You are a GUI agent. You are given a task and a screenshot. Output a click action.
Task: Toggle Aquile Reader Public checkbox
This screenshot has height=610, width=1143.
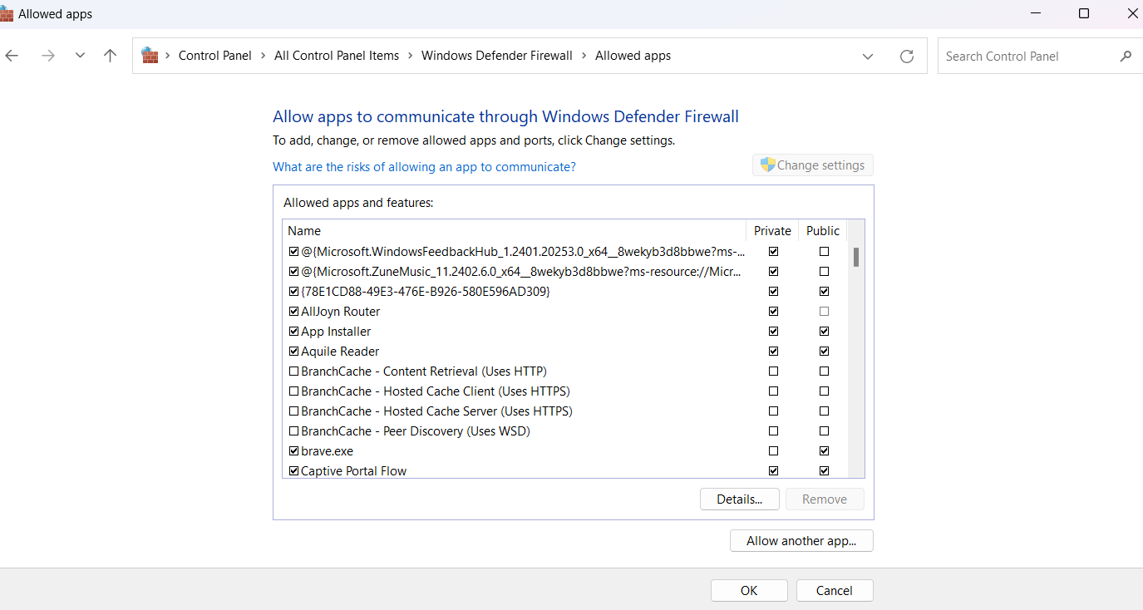pyautogui.click(x=824, y=352)
